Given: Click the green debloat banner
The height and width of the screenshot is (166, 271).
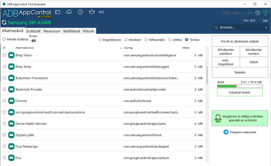Looking at the screenshot, I should [x=240, y=118].
